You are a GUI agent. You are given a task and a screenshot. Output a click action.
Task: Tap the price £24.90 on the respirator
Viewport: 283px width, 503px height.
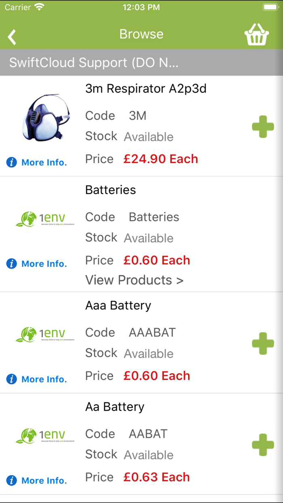161,159
